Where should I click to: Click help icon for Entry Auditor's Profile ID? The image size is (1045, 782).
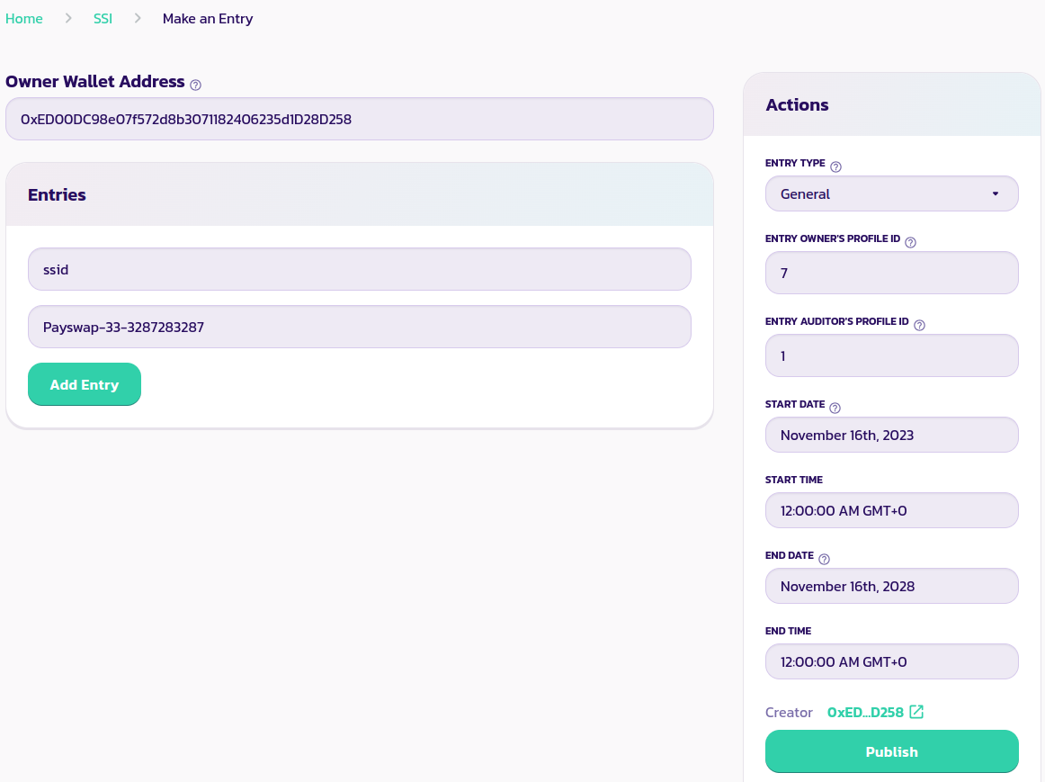tap(919, 325)
